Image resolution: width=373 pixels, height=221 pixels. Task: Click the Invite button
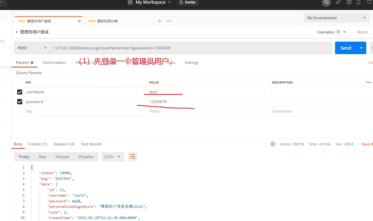(188, 2)
